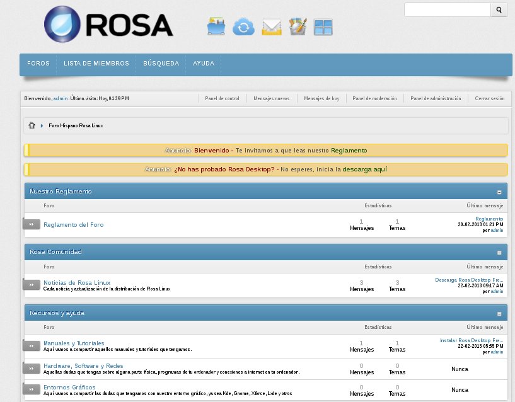This screenshot has width=515, height=402.
Task: Click the date 22-02-2013 05:55 PM
Action: tap(480, 346)
